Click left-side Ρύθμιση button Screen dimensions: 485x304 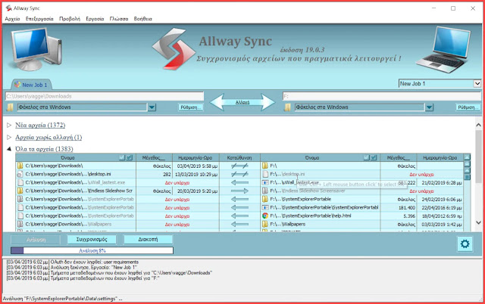click(x=191, y=107)
